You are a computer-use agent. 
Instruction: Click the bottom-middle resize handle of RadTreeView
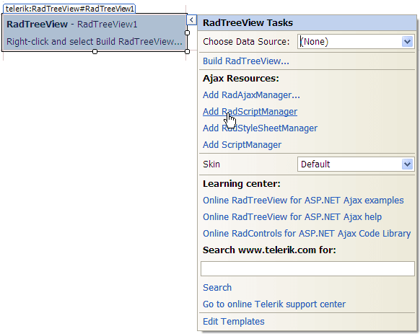point(95,51)
